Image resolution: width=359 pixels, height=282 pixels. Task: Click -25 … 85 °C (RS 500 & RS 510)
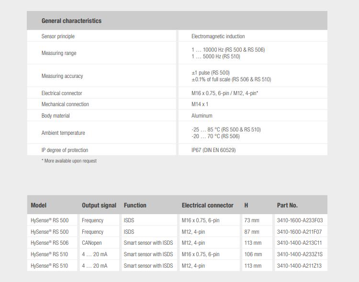(226, 130)
